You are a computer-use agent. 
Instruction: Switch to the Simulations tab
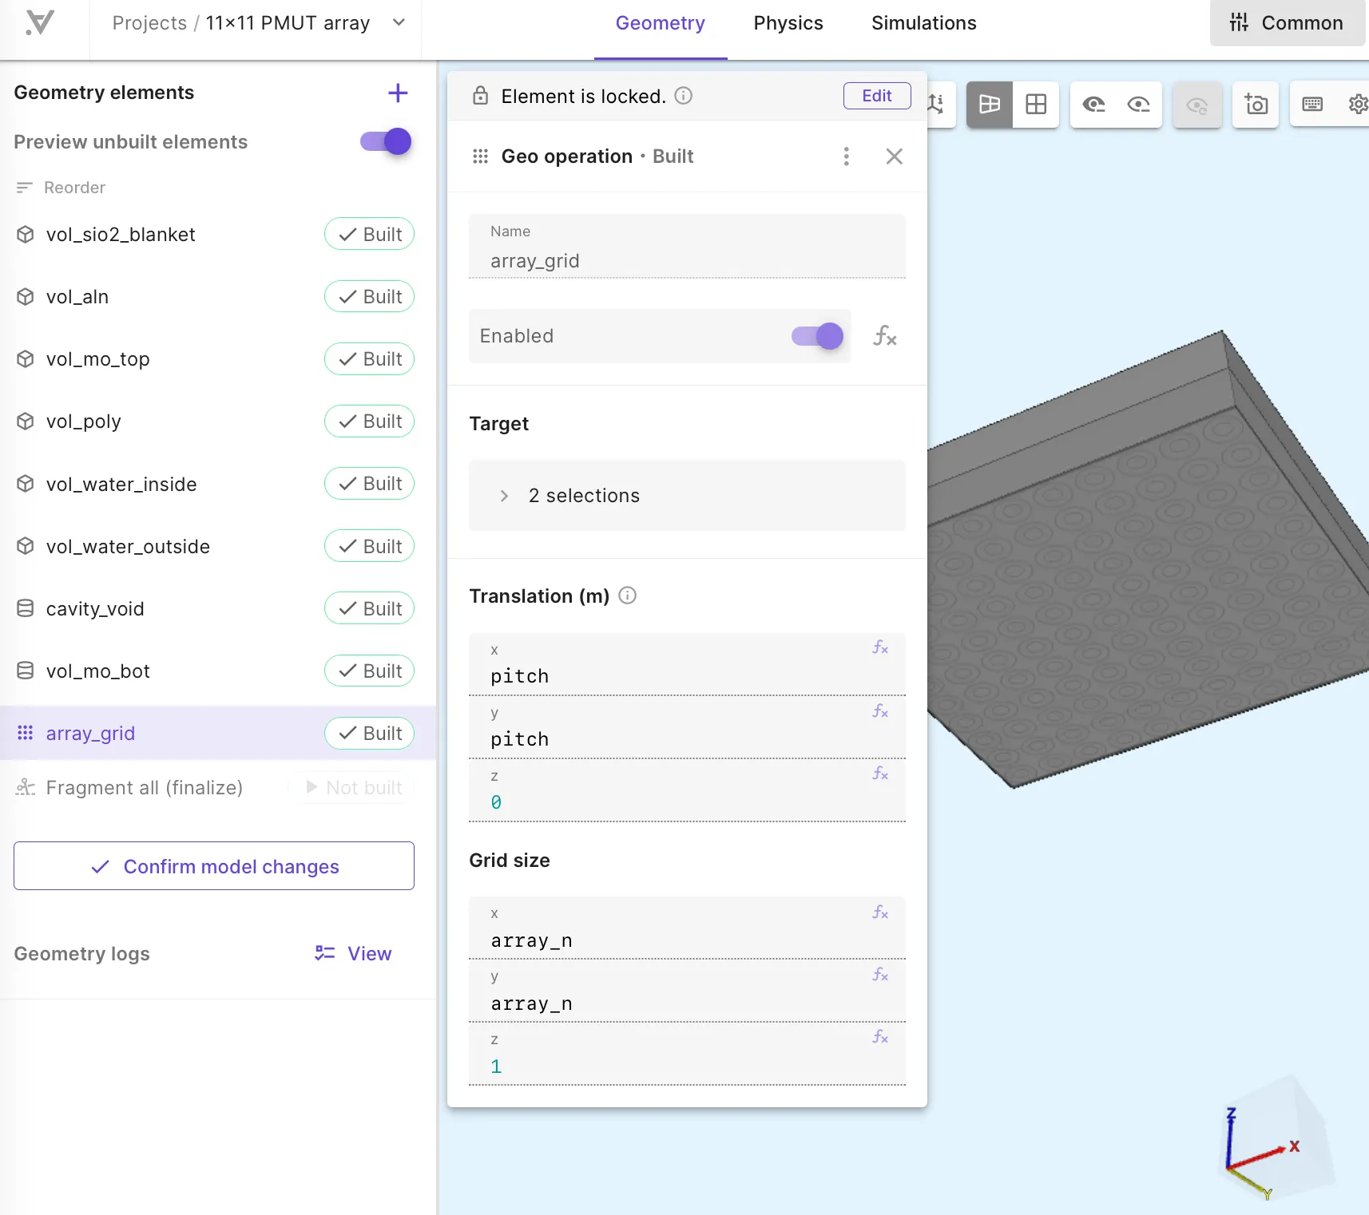click(x=924, y=23)
